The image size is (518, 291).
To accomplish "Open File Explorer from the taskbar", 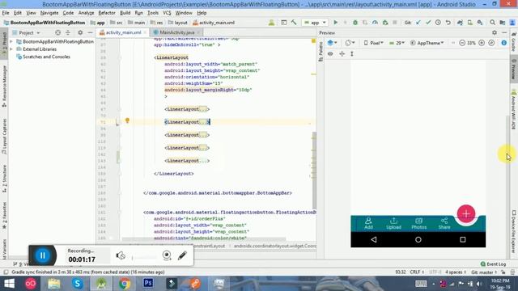I will (54, 284).
